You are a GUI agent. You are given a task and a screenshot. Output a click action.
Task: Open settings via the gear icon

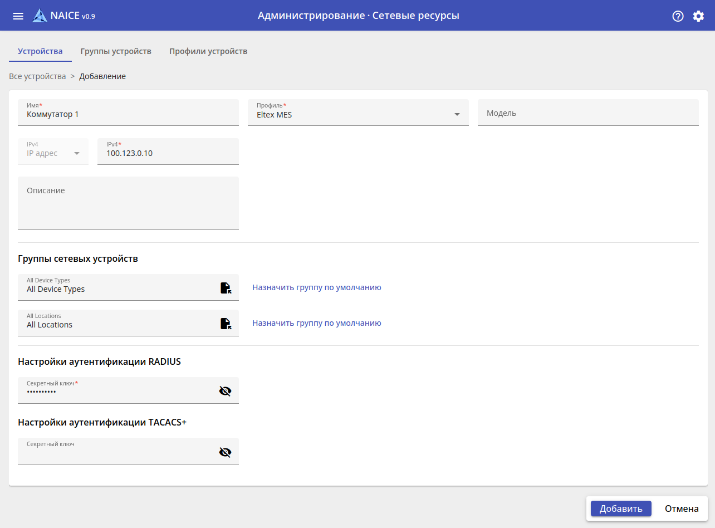(698, 16)
